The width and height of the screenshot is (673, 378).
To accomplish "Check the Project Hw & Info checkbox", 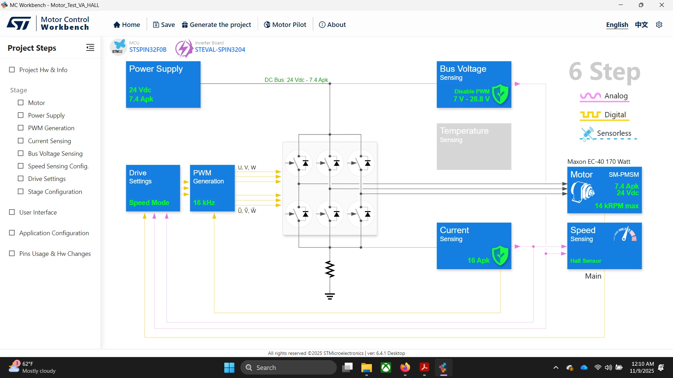I will pyautogui.click(x=12, y=70).
